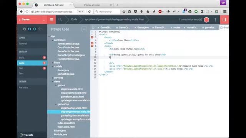
Task: Open allgames.scala.html file
Action: click(71, 89)
